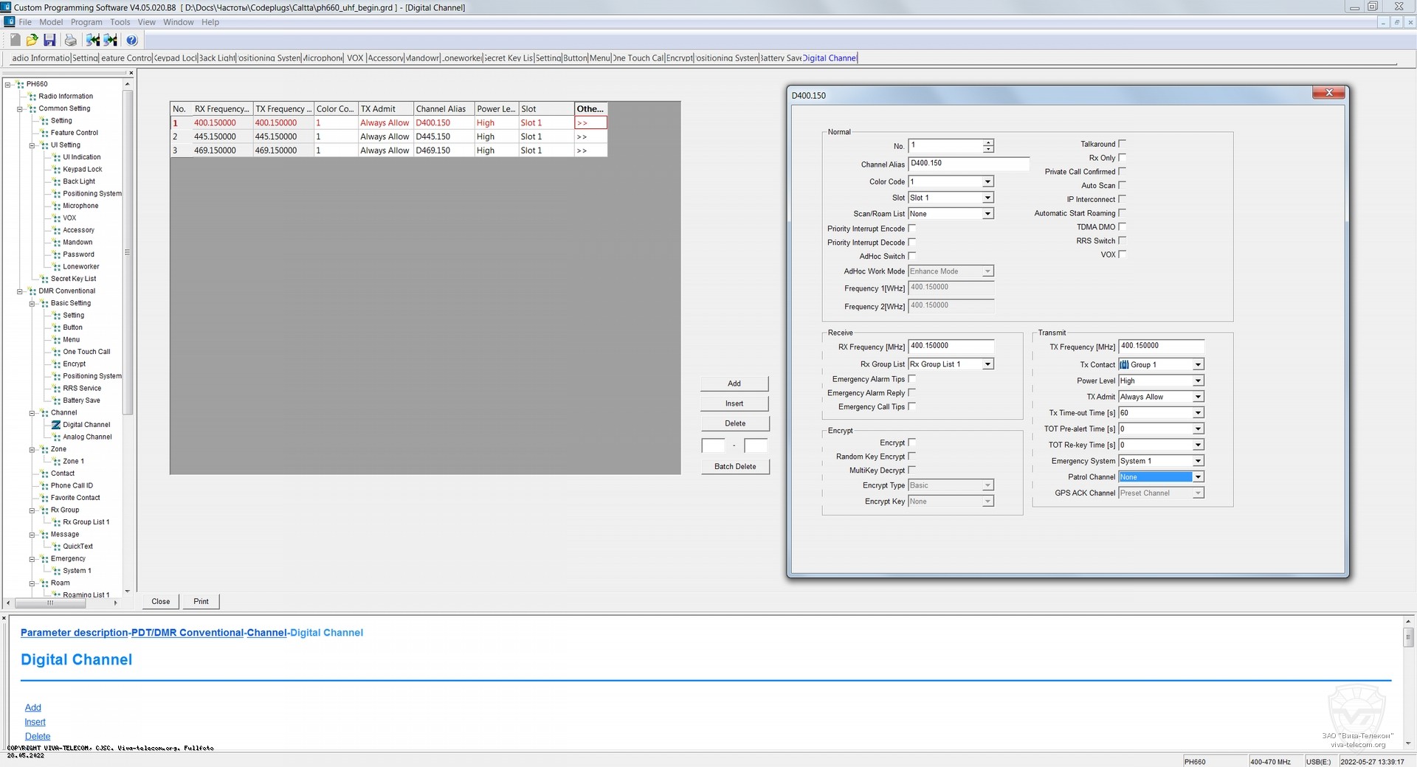Open the Power Level dropdown
The height and width of the screenshot is (767, 1417).
click(x=1198, y=381)
